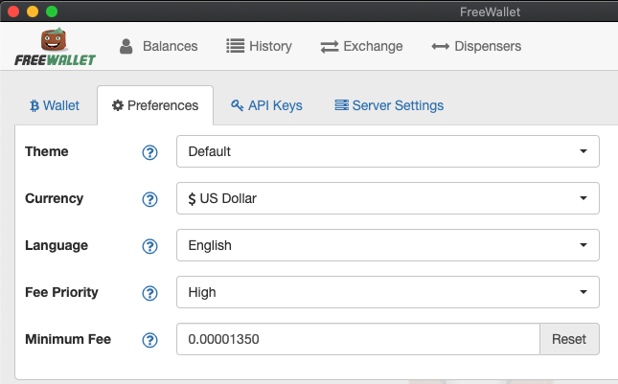
Task: Click the Theme label
Action: 47,151
